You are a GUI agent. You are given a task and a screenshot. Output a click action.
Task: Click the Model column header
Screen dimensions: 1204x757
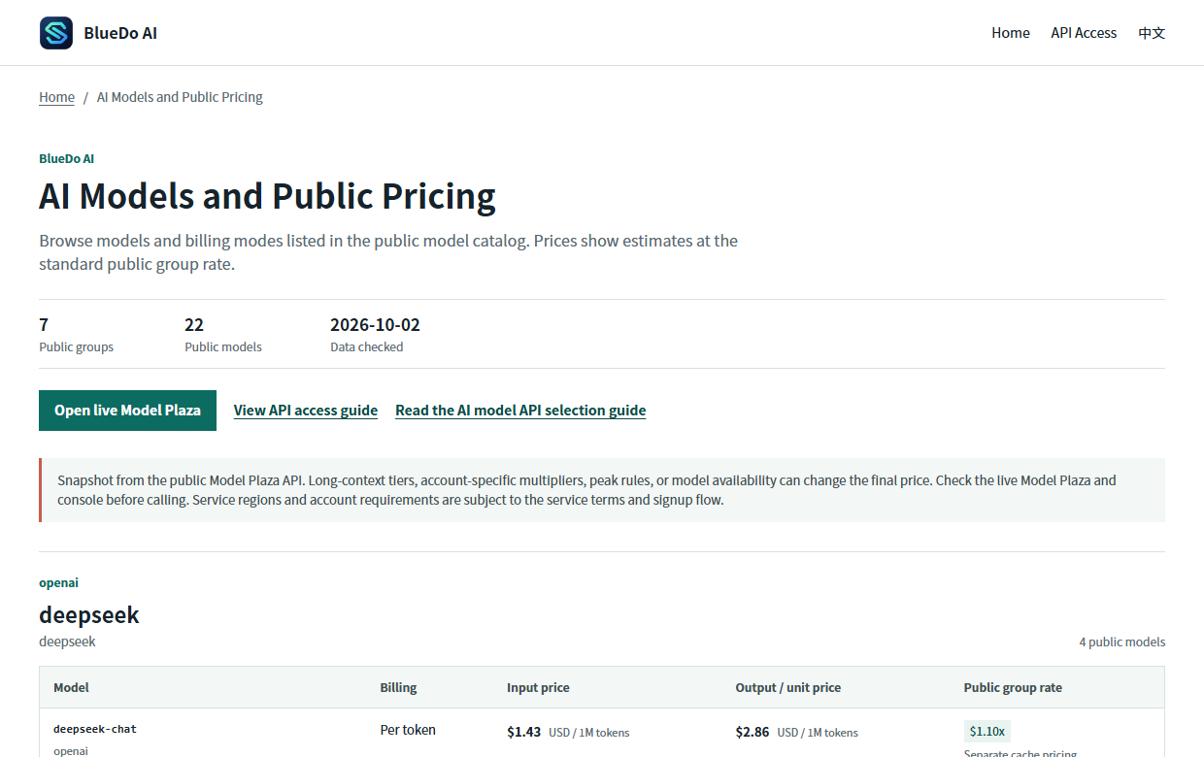point(71,688)
